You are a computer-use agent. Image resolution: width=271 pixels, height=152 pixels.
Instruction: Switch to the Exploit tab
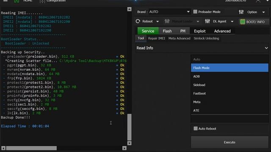click(199, 31)
